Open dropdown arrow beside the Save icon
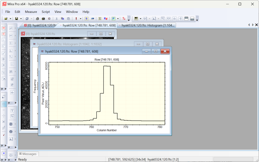This screenshot has height=162, width=259. click(x=21, y=19)
